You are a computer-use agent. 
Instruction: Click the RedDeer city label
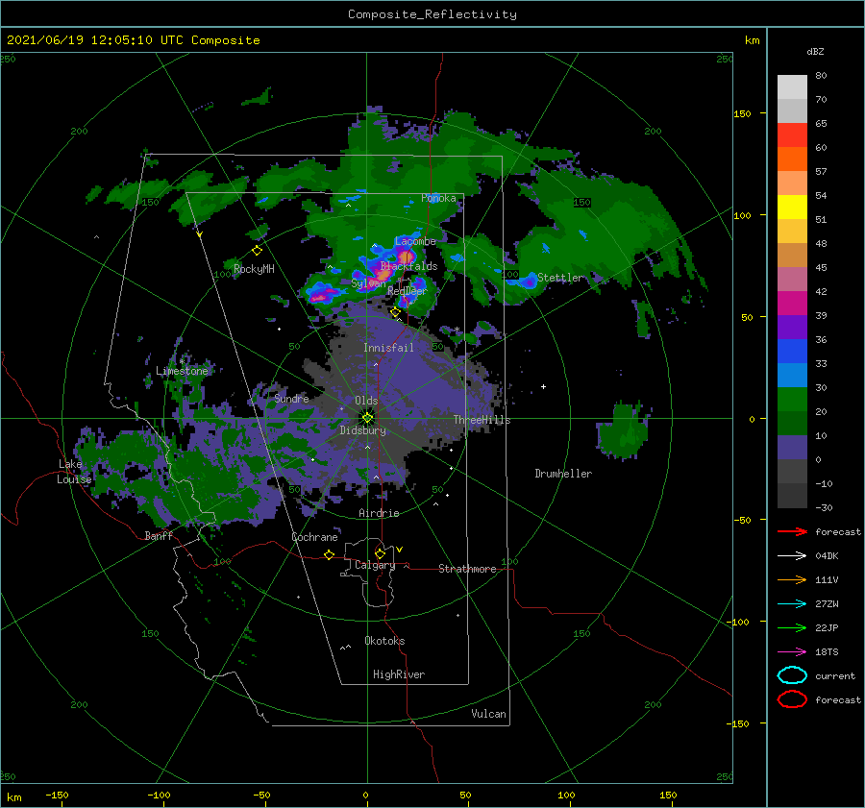click(x=408, y=291)
